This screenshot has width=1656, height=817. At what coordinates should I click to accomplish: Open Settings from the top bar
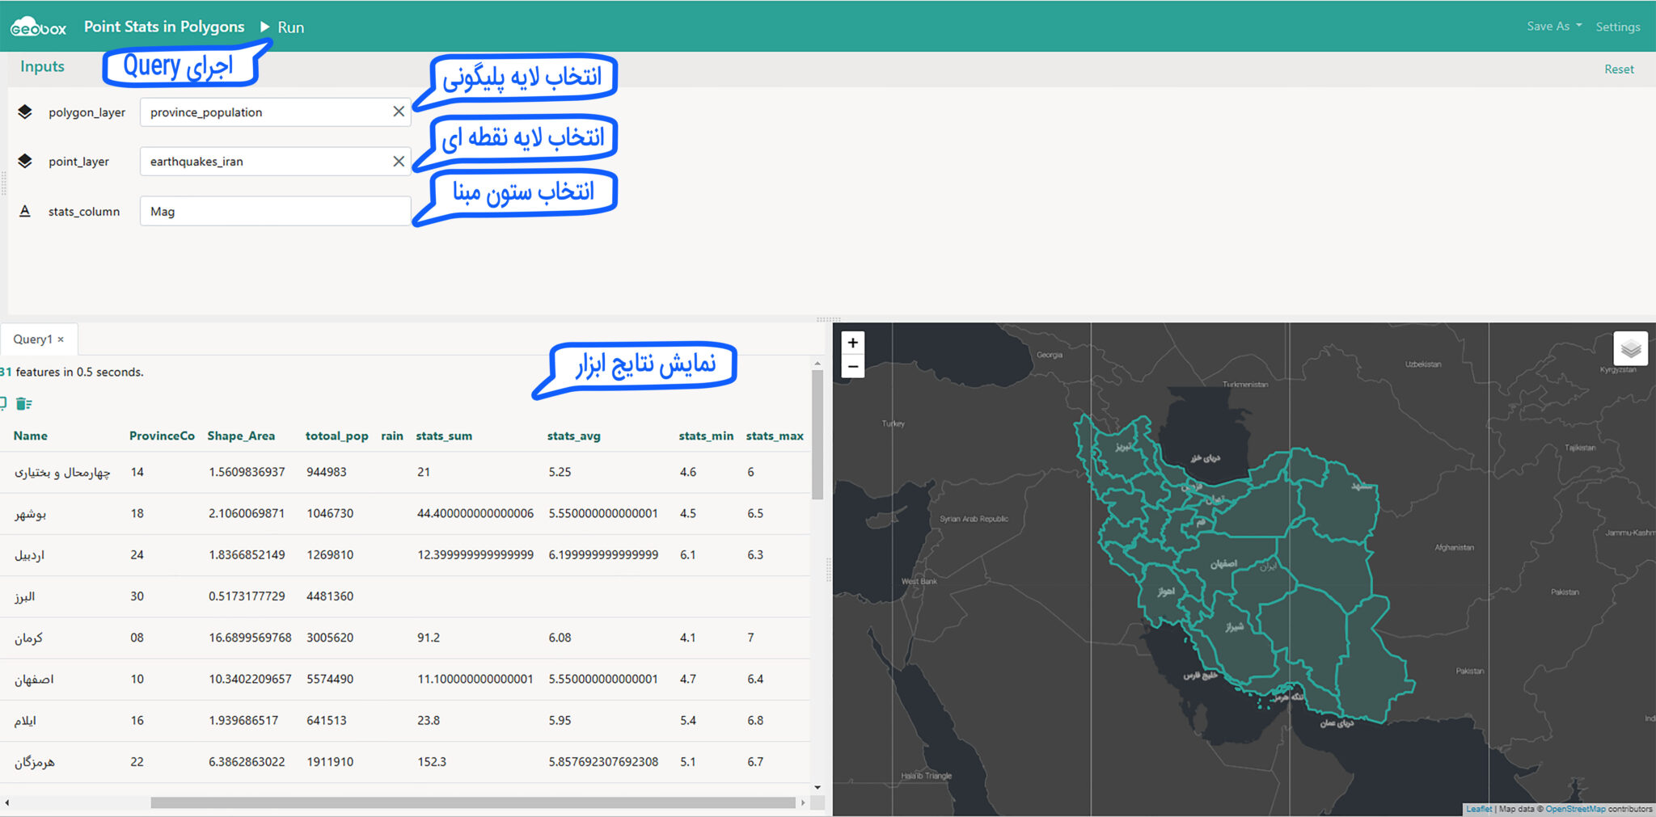coord(1617,26)
